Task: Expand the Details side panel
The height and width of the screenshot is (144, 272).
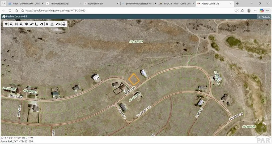Action: point(264,17)
